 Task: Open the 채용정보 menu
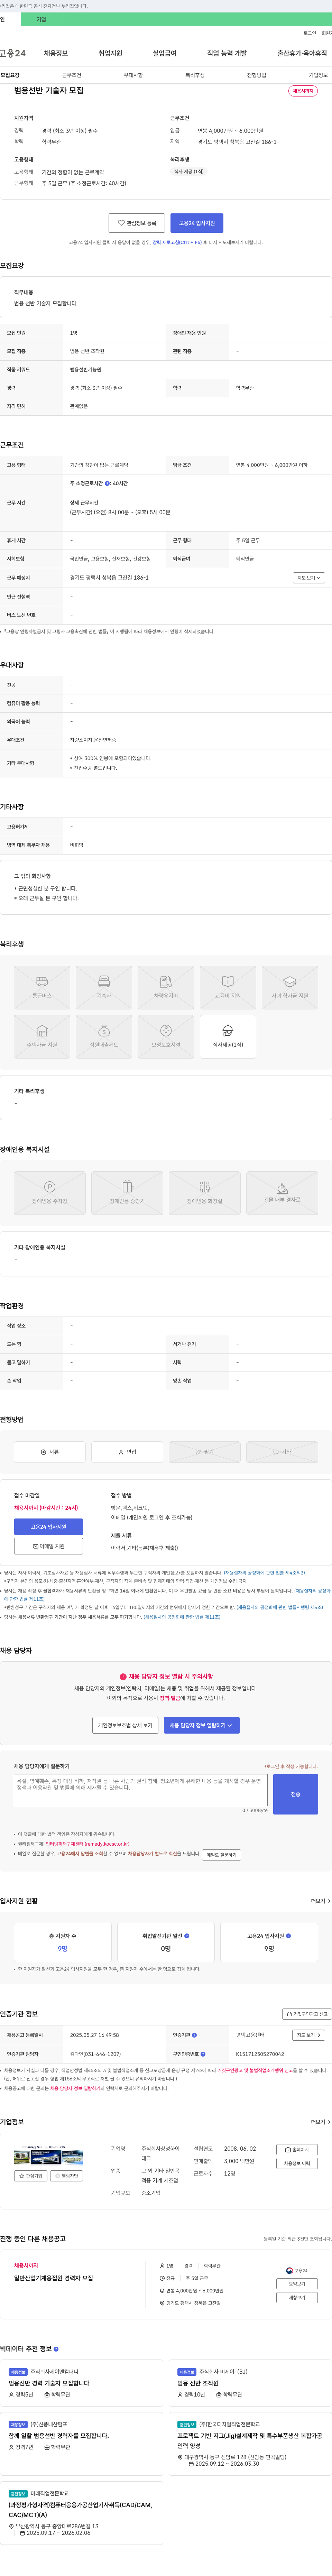(56, 53)
